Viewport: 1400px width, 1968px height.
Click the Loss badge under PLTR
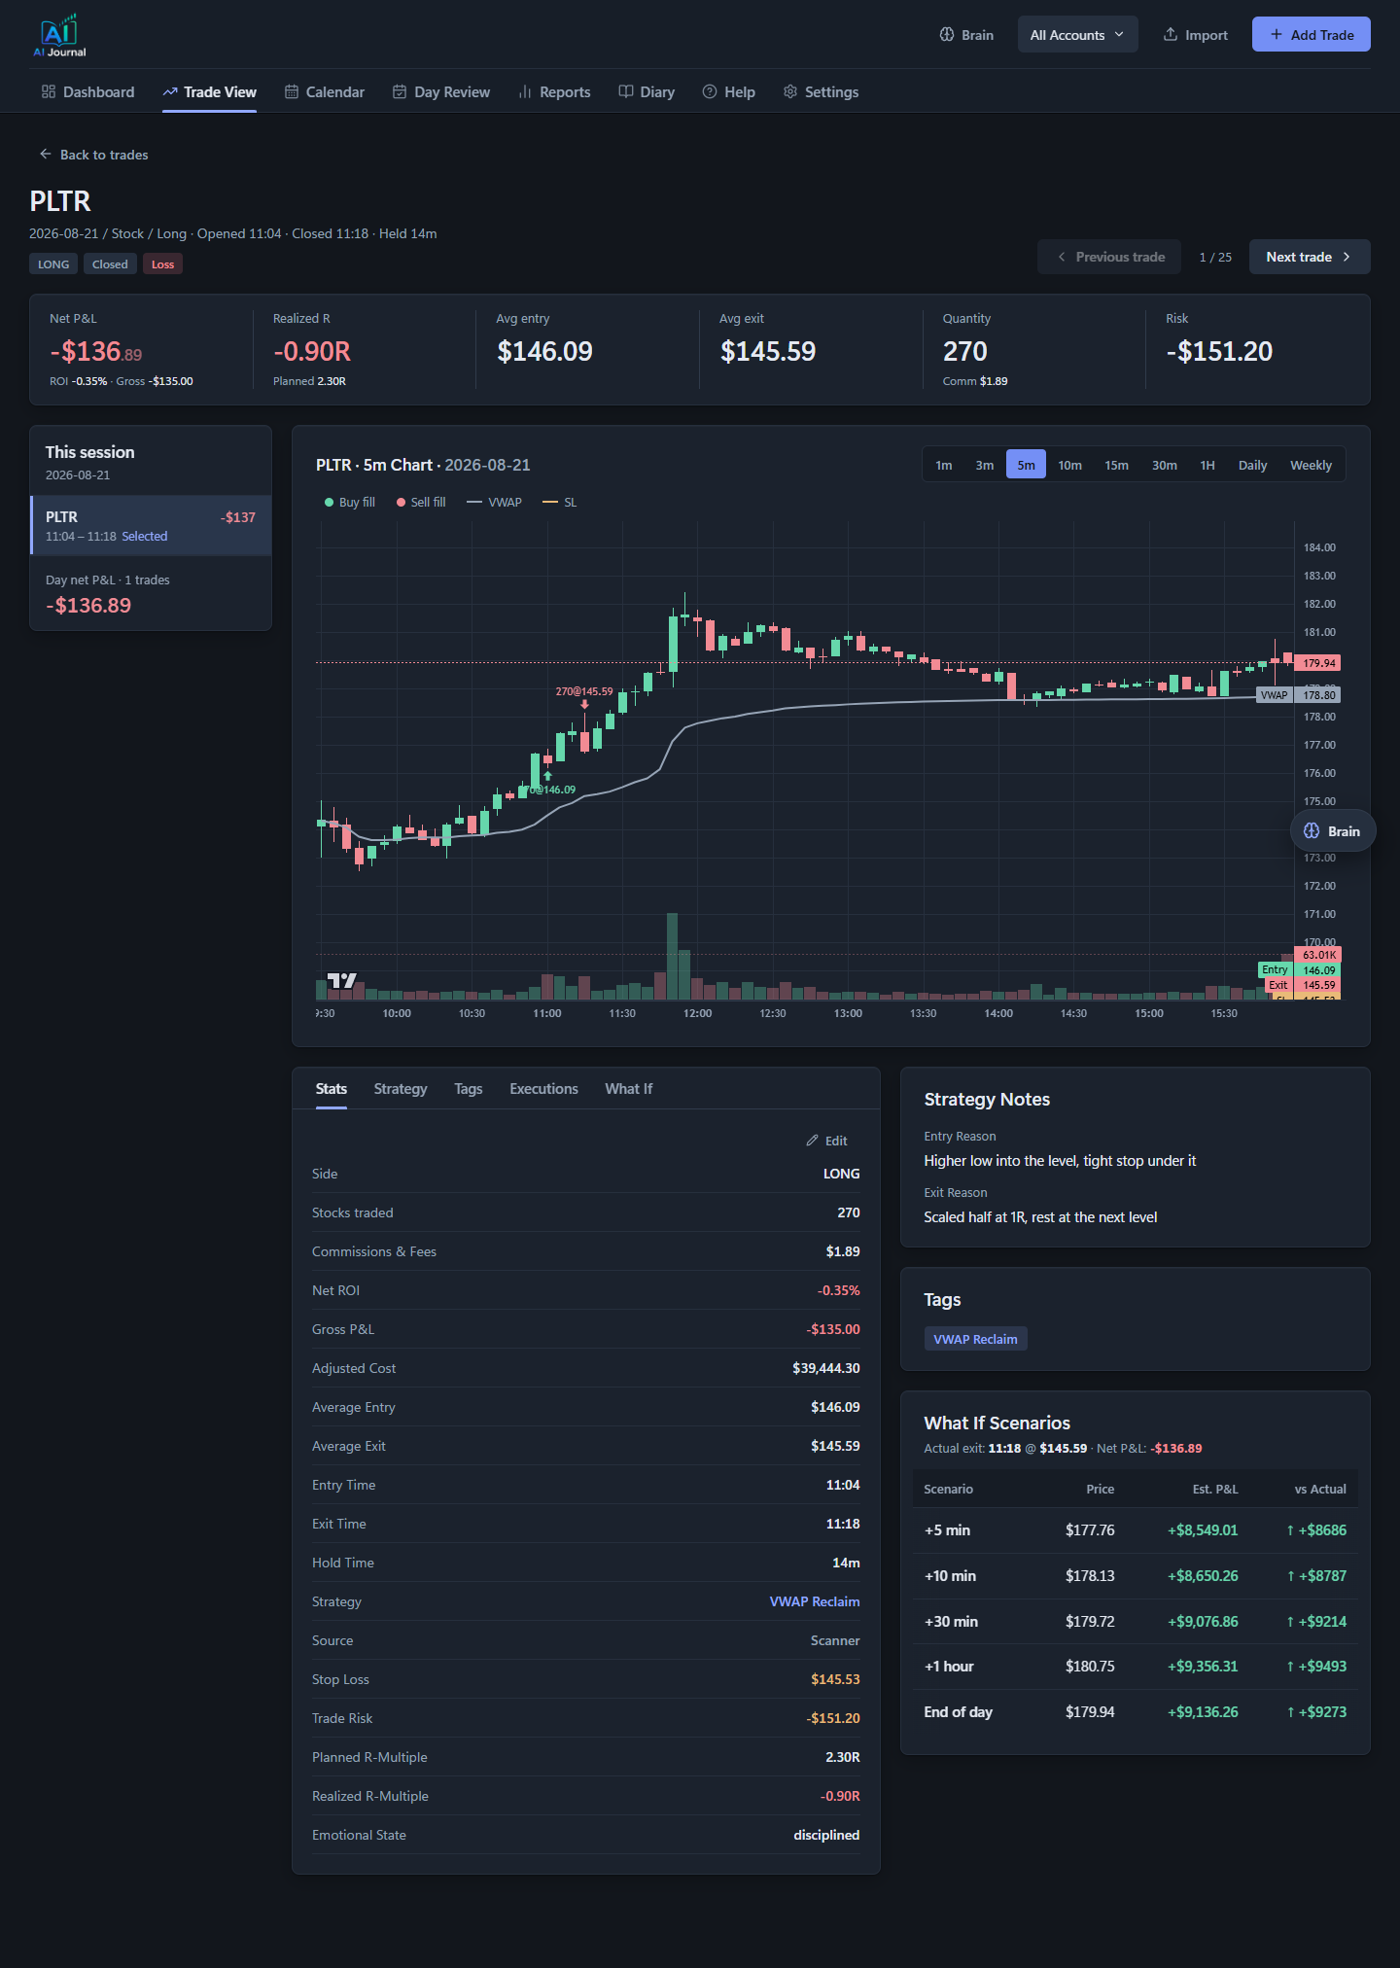162,264
